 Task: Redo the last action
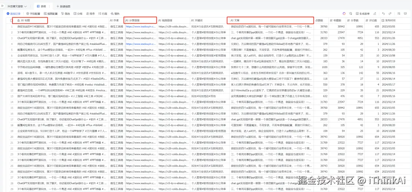click(x=390, y=14)
